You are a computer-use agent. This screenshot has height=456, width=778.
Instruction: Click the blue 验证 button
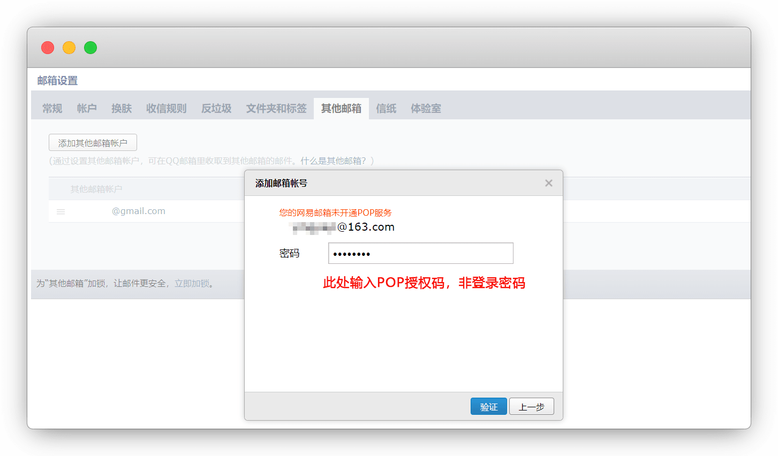pos(488,407)
